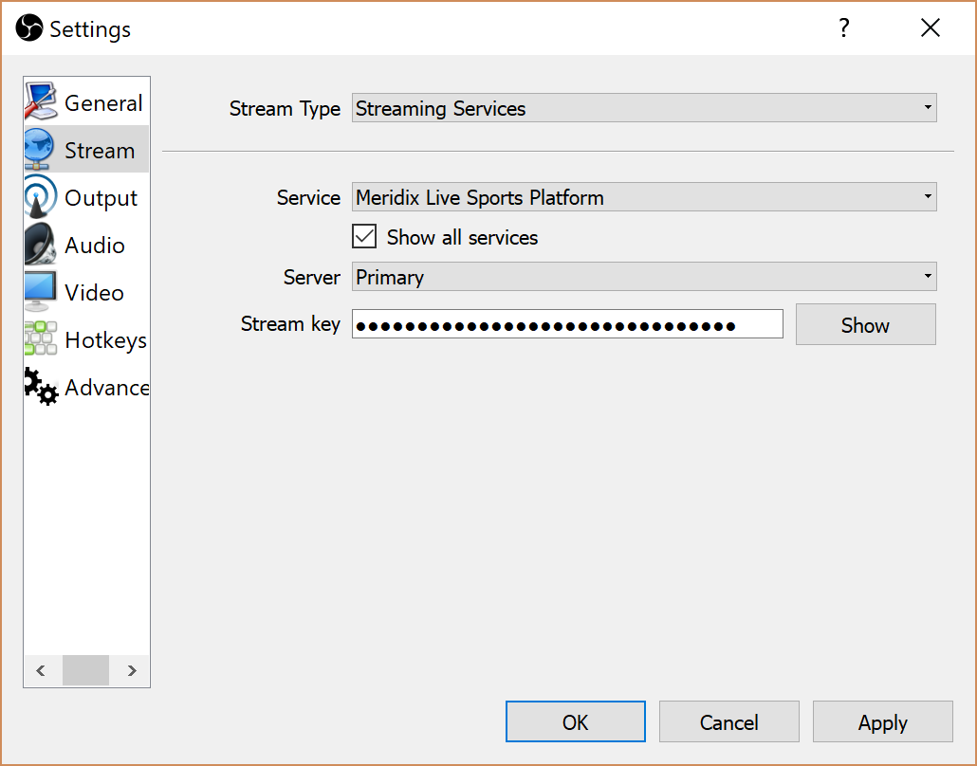Open the Server dropdown showing Primary
The width and height of the screenshot is (977, 766).
643,277
